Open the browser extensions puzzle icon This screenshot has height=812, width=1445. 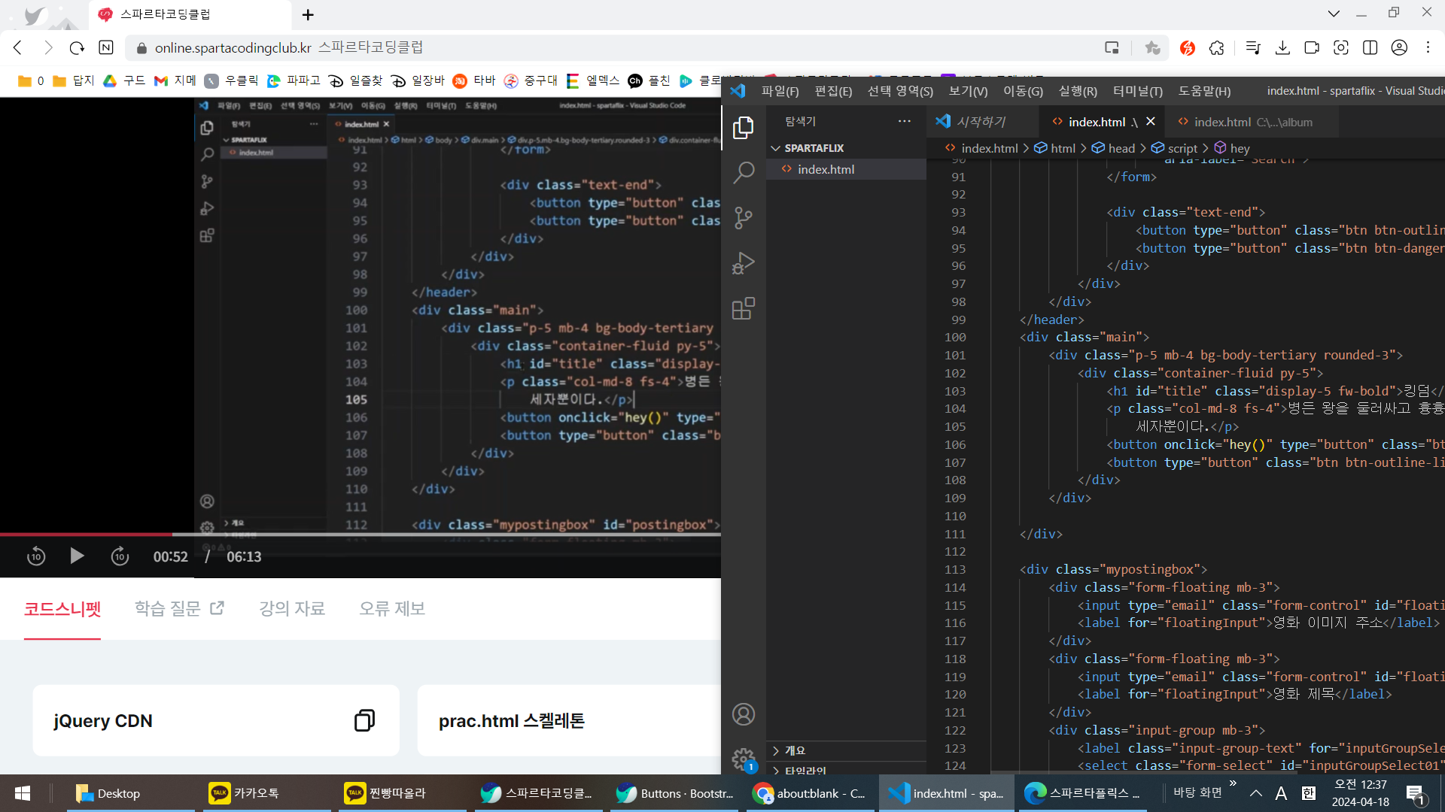coord(1216,48)
